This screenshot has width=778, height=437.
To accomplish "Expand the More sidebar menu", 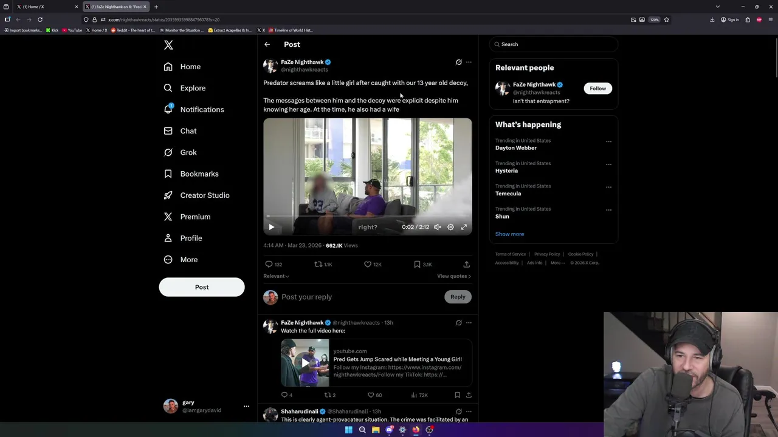I will pyautogui.click(x=181, y=260).
